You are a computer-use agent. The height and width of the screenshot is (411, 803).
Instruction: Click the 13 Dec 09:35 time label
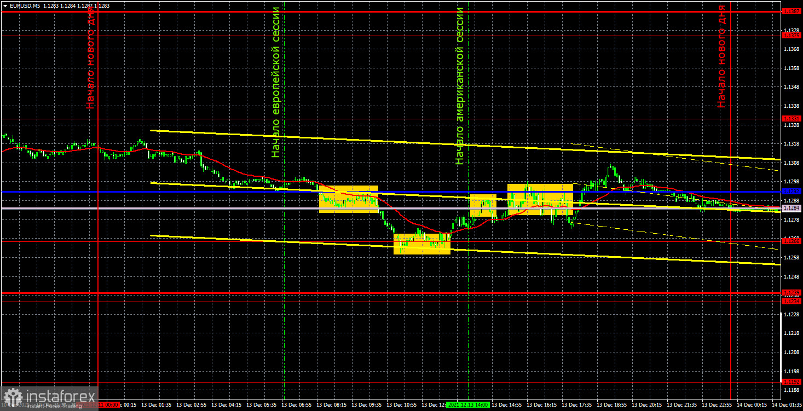point(368,405)
